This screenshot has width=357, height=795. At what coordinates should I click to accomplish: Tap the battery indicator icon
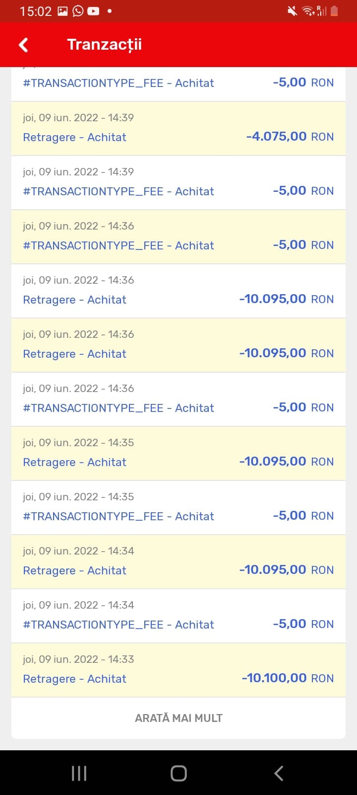[334, 11]
